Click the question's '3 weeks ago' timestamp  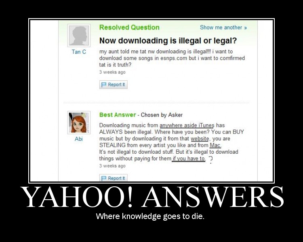(x=112, y=72)
